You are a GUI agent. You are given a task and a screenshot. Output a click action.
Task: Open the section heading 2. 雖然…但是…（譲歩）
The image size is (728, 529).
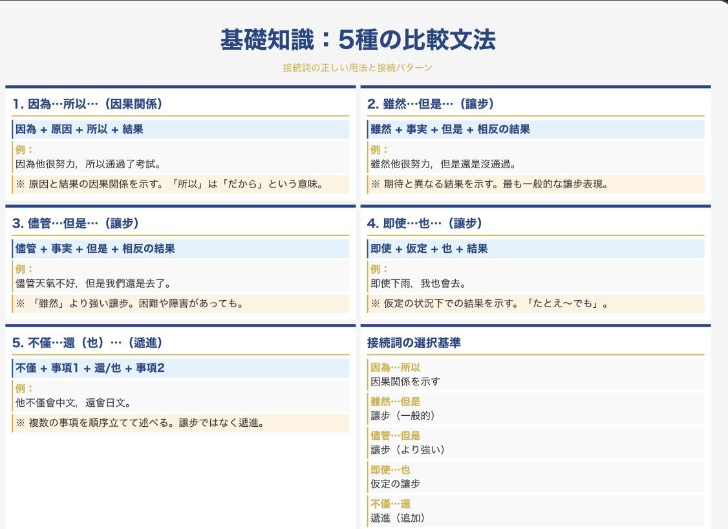[431, 103]
